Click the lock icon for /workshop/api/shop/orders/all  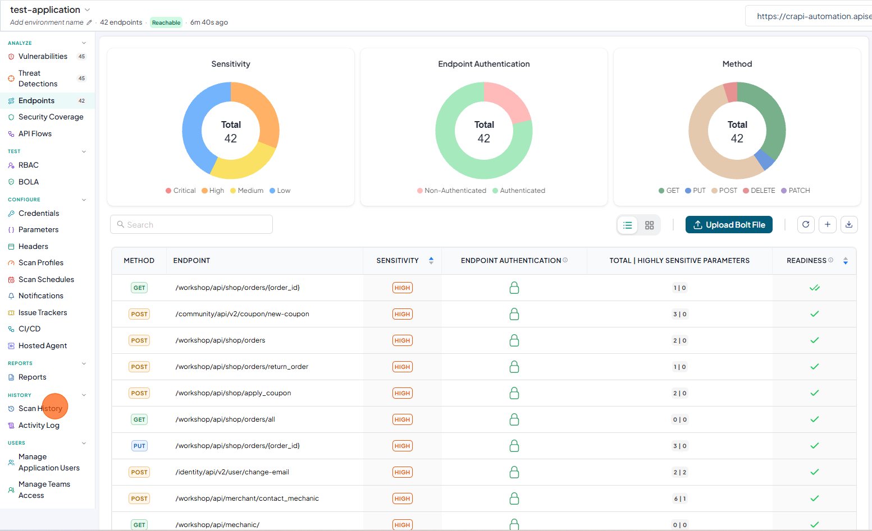[514, 419]
